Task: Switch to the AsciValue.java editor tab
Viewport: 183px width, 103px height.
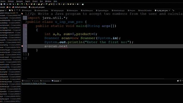Action: (x=87, y=11)
